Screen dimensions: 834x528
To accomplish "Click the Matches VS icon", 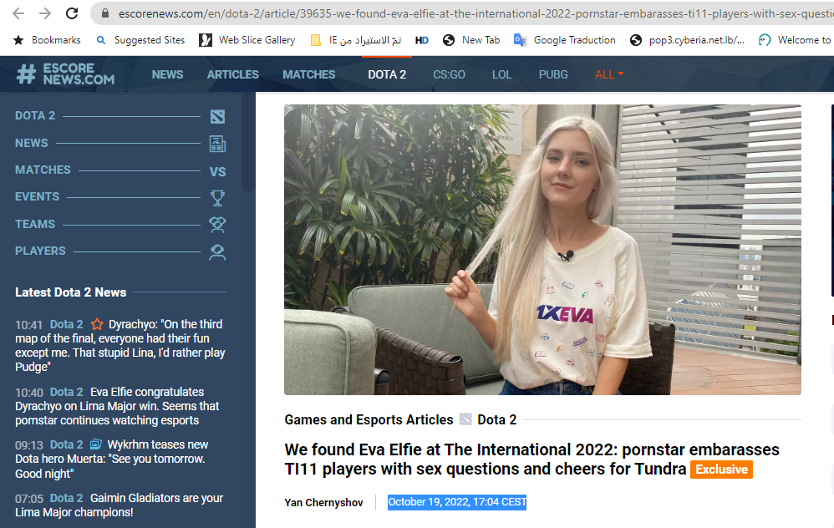I will 217,171.
